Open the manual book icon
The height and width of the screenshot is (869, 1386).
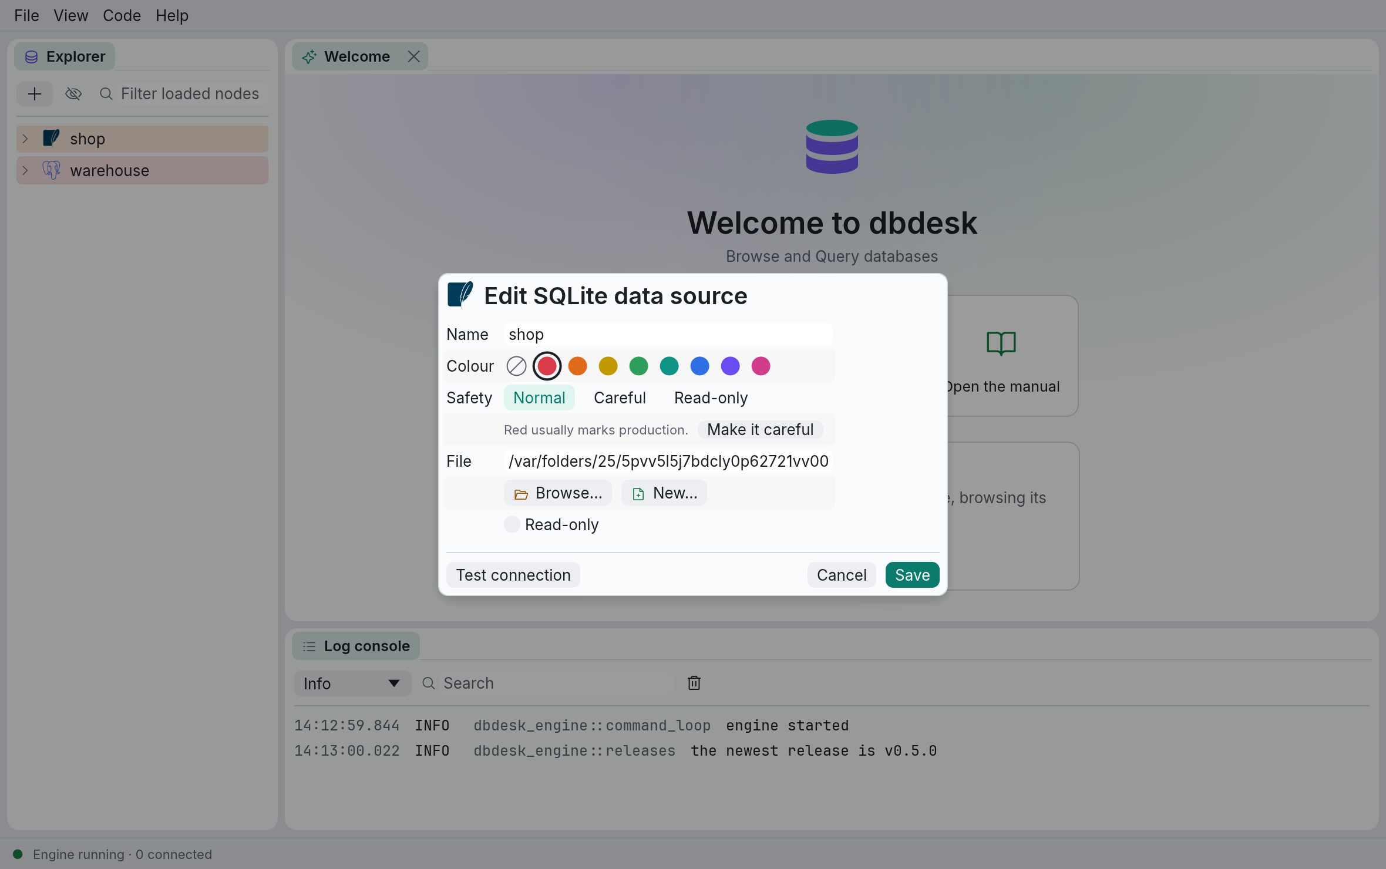1001,343
